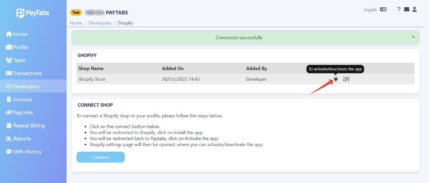The width and height of the screenshot is (429, 183).
Task: Open help question mark icon
Action: click(x=399, y=9)
